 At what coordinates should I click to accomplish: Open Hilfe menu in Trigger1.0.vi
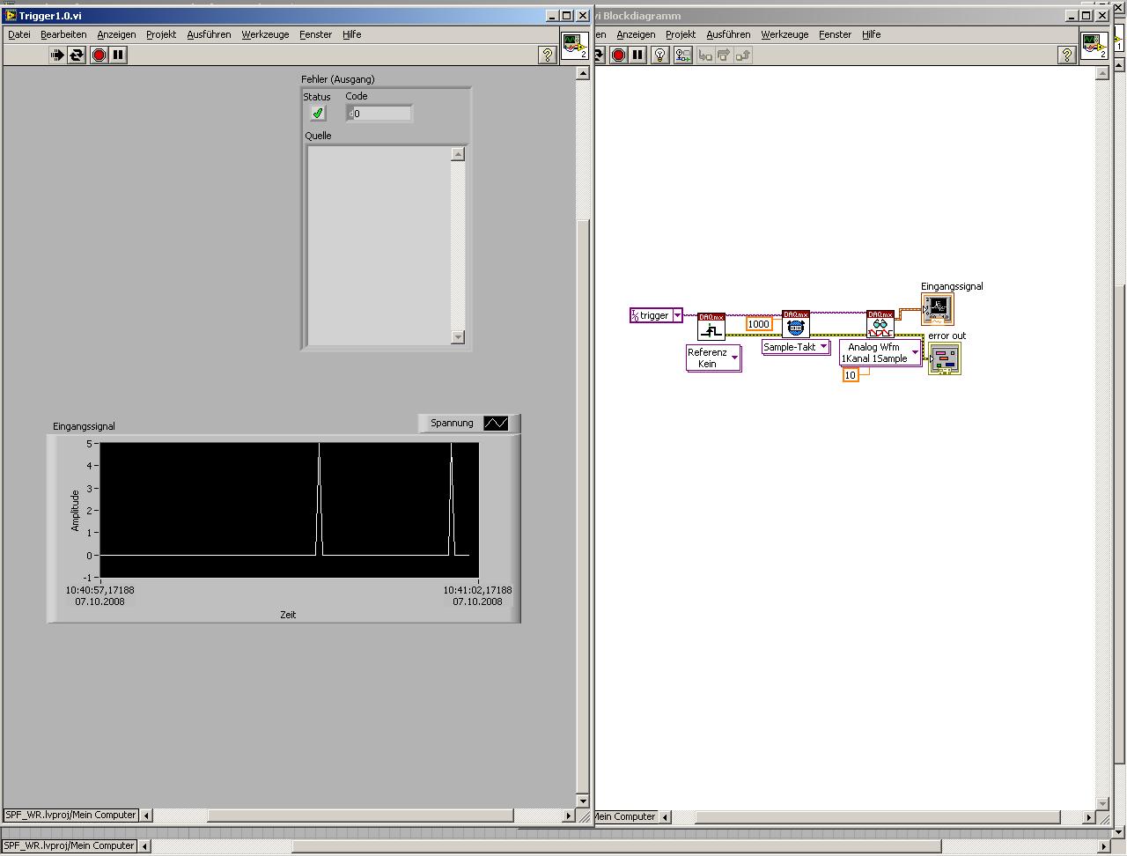pyautogui.click(x=352, y=34)
